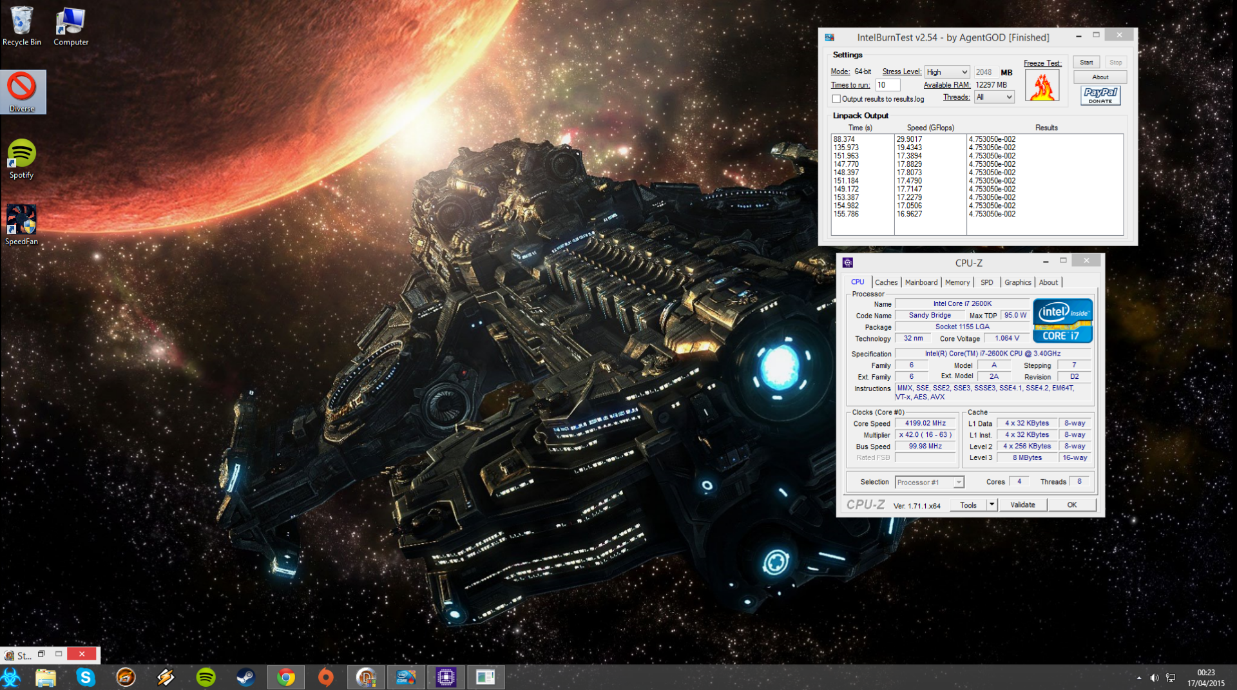Click the PayPal Donate image button

[1100, 95]
